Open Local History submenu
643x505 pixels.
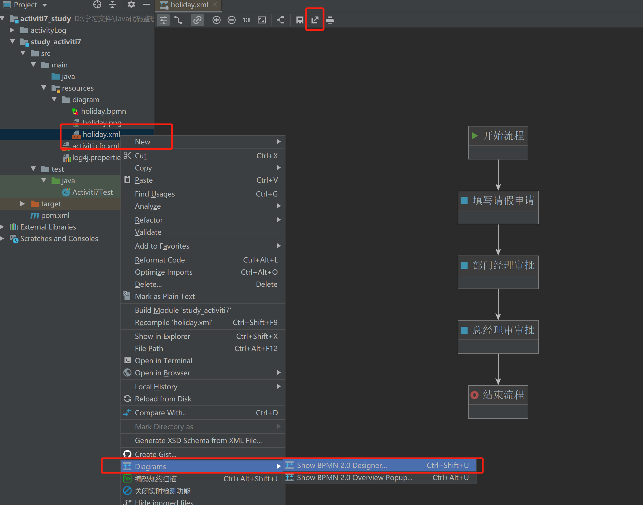[203, 386]
